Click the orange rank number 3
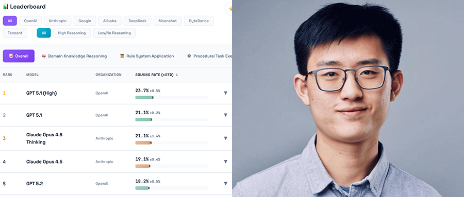This screenshot has height=197, width=464. coord(4,138)
